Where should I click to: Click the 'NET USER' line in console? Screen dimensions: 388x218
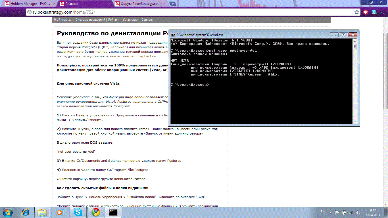(180, 61)
